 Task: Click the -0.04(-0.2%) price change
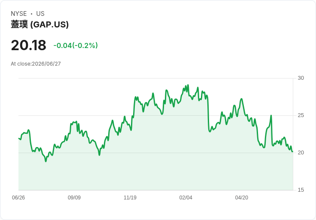coord(76,45)
